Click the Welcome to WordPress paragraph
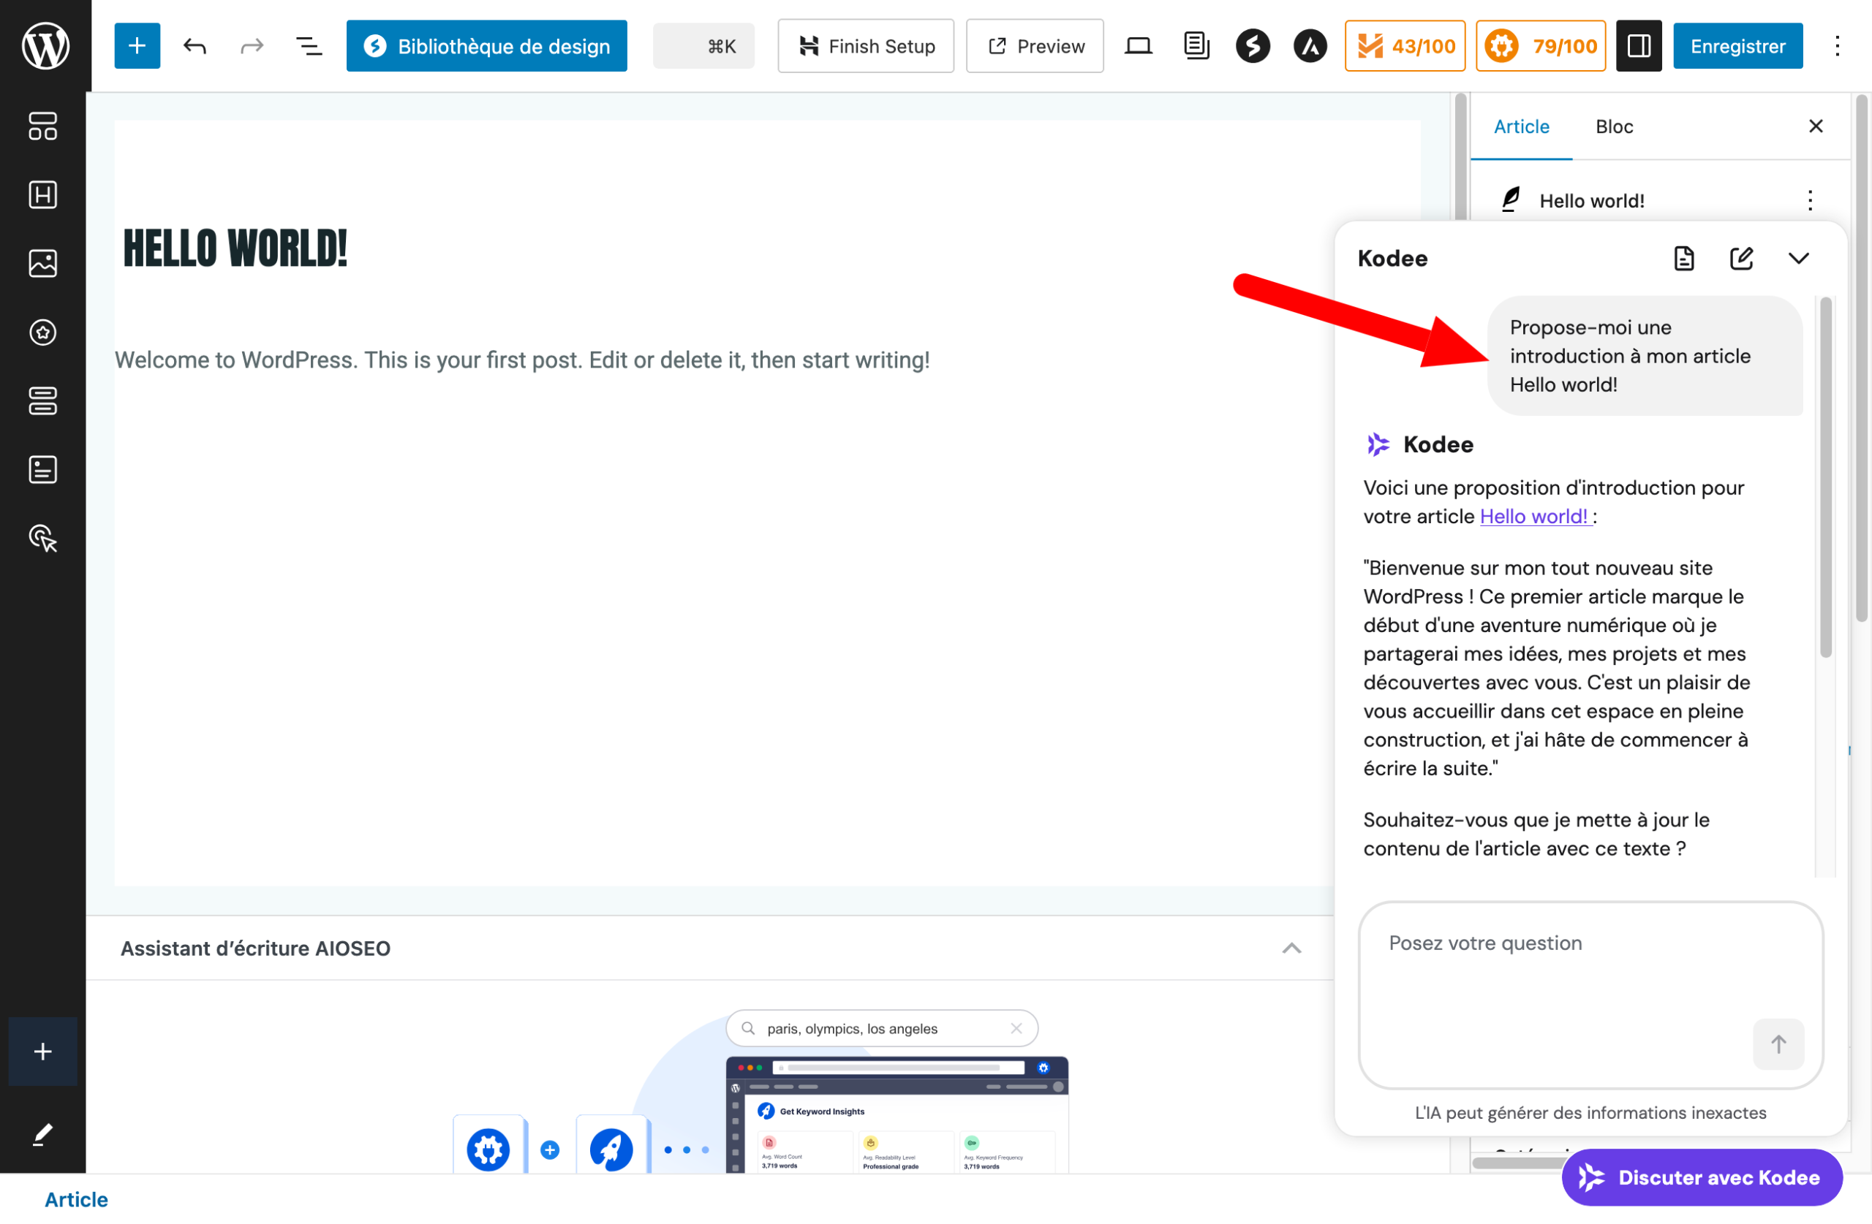Viewport: 1872px width, 1224px height. point(522,360)
